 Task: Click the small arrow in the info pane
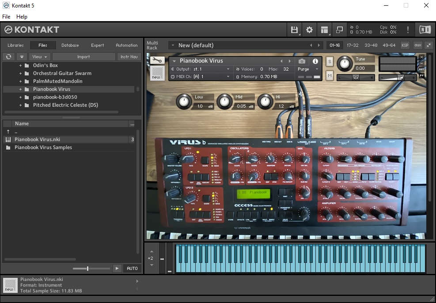click(x=137, y=281)
